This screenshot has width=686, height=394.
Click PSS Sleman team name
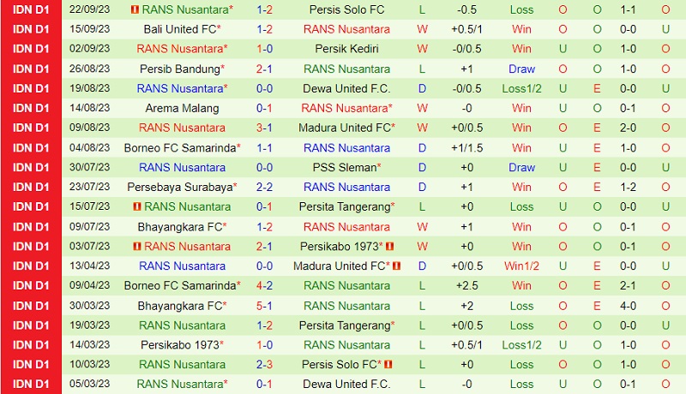343,167
